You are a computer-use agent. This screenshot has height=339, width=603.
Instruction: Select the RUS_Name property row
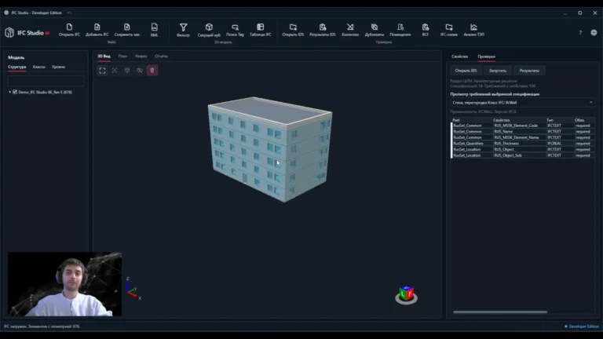(523, 132)
